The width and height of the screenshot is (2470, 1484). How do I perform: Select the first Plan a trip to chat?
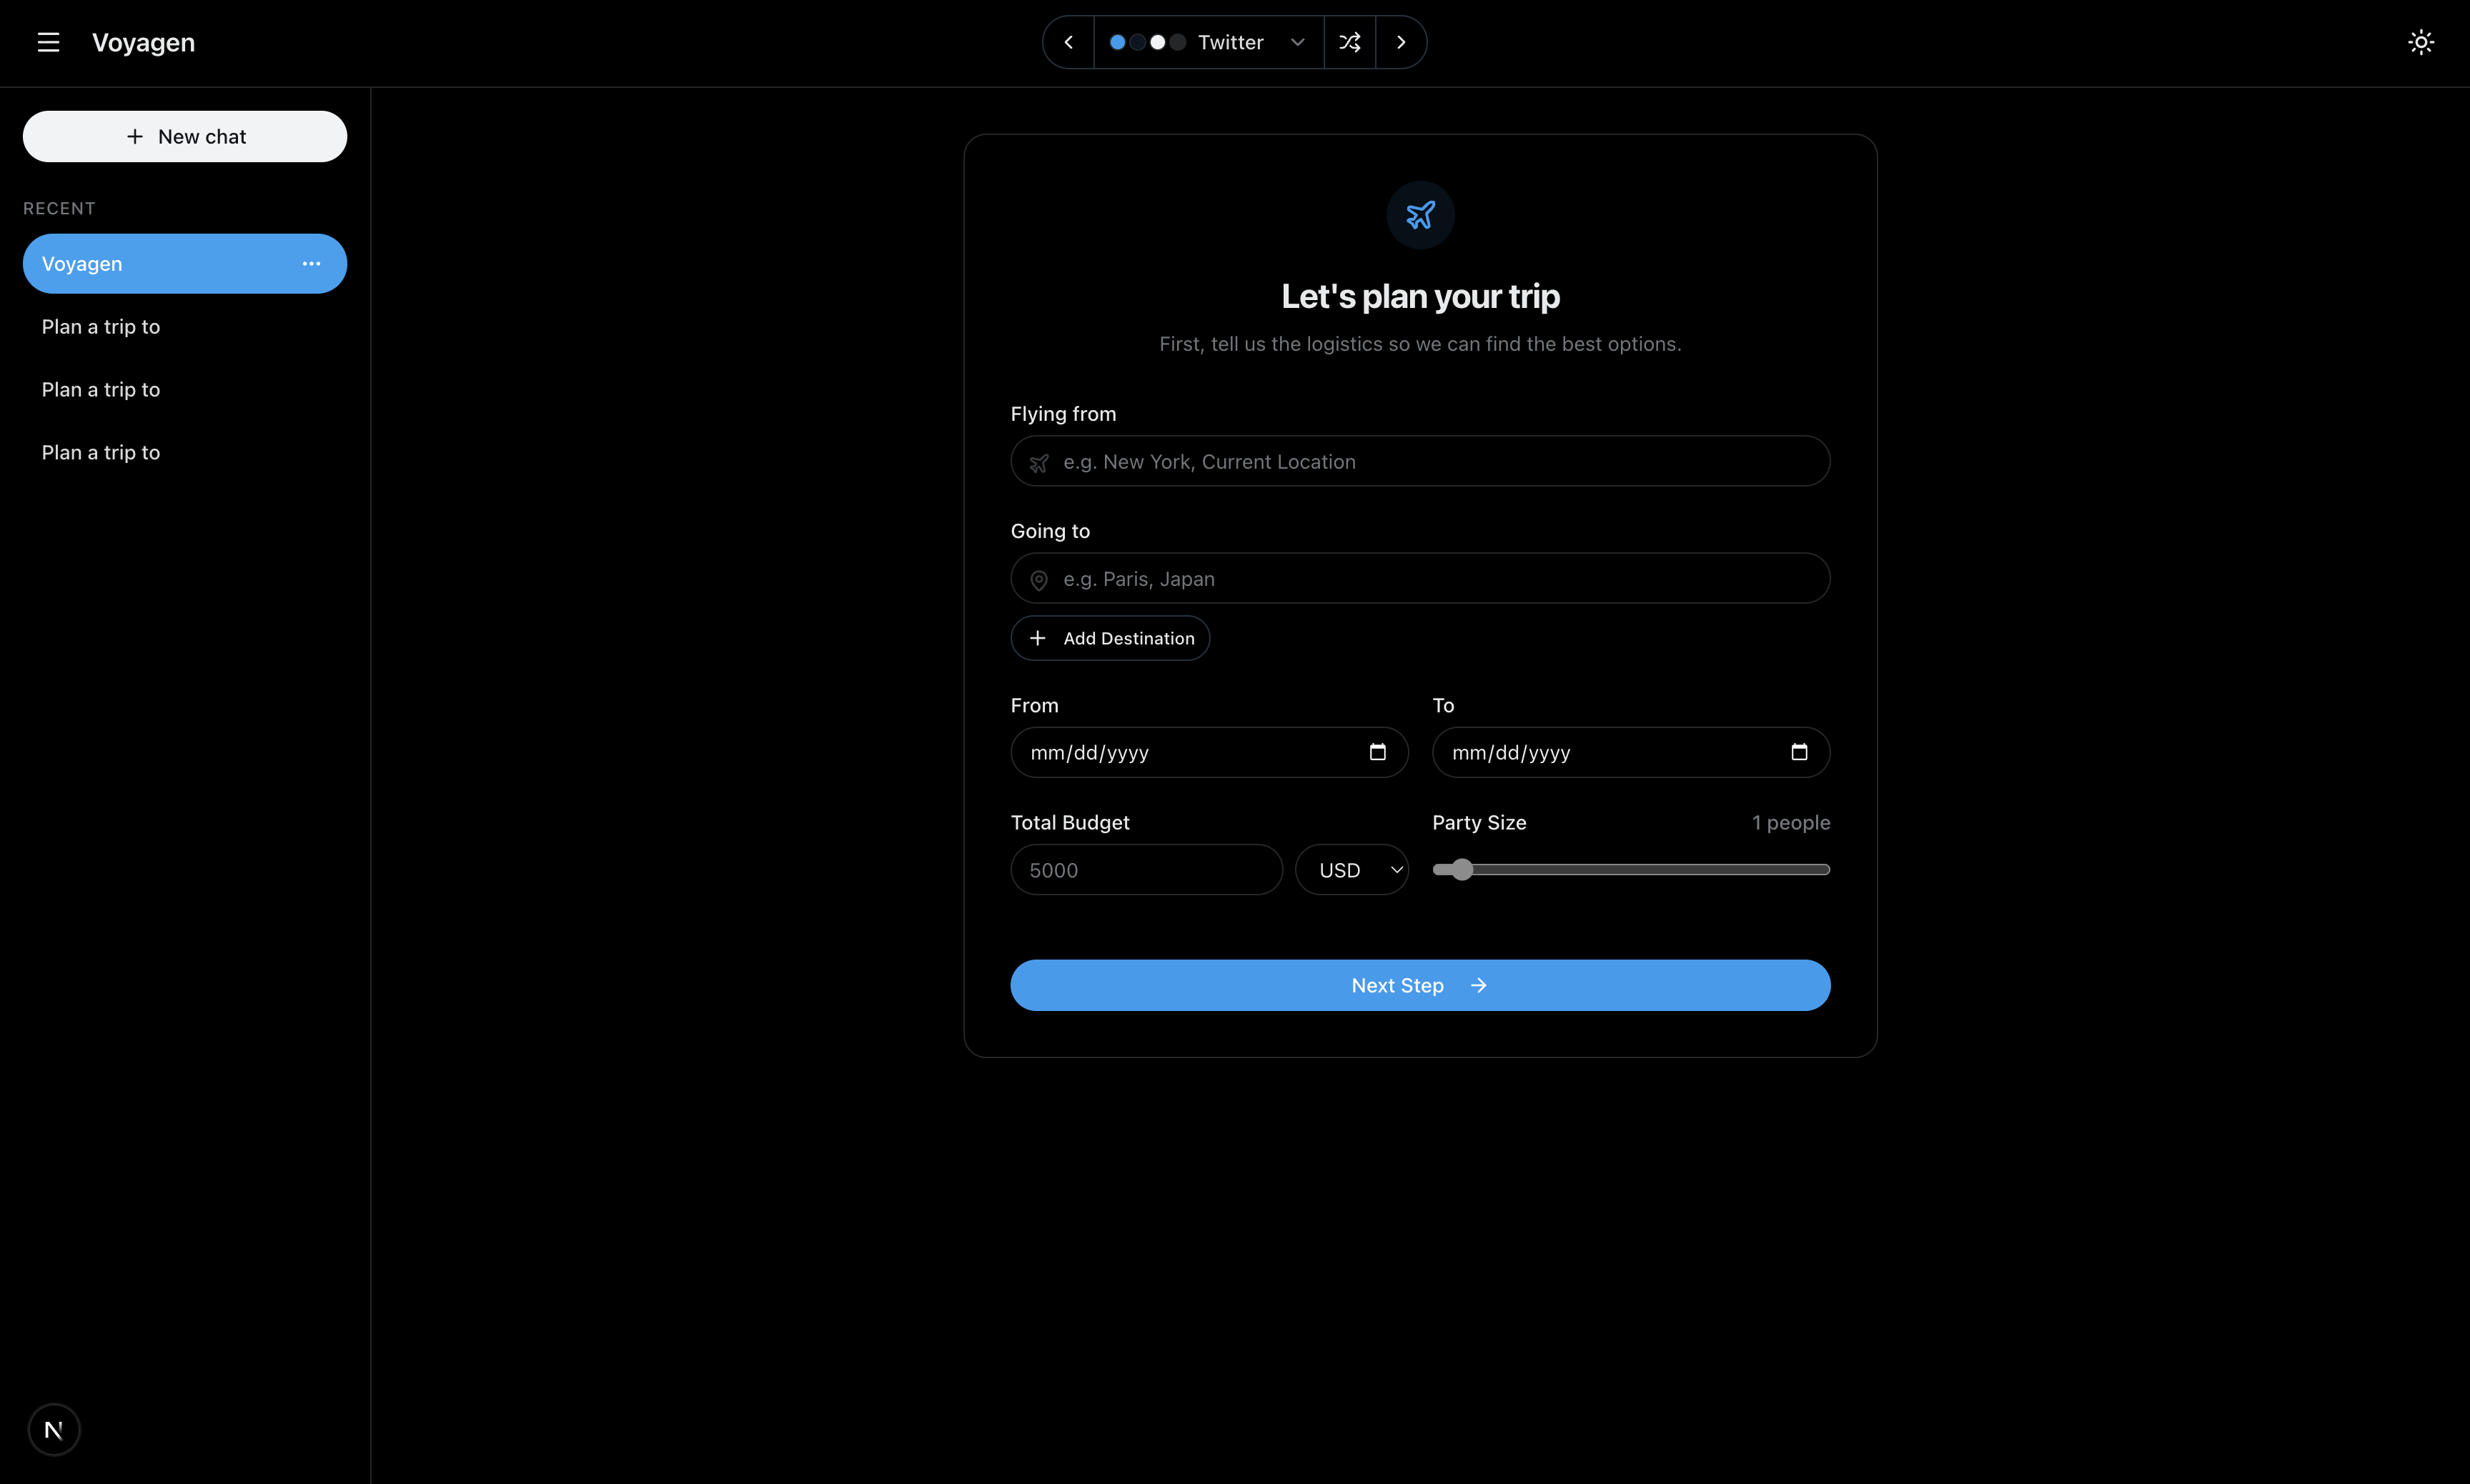[x=100, y=326]
